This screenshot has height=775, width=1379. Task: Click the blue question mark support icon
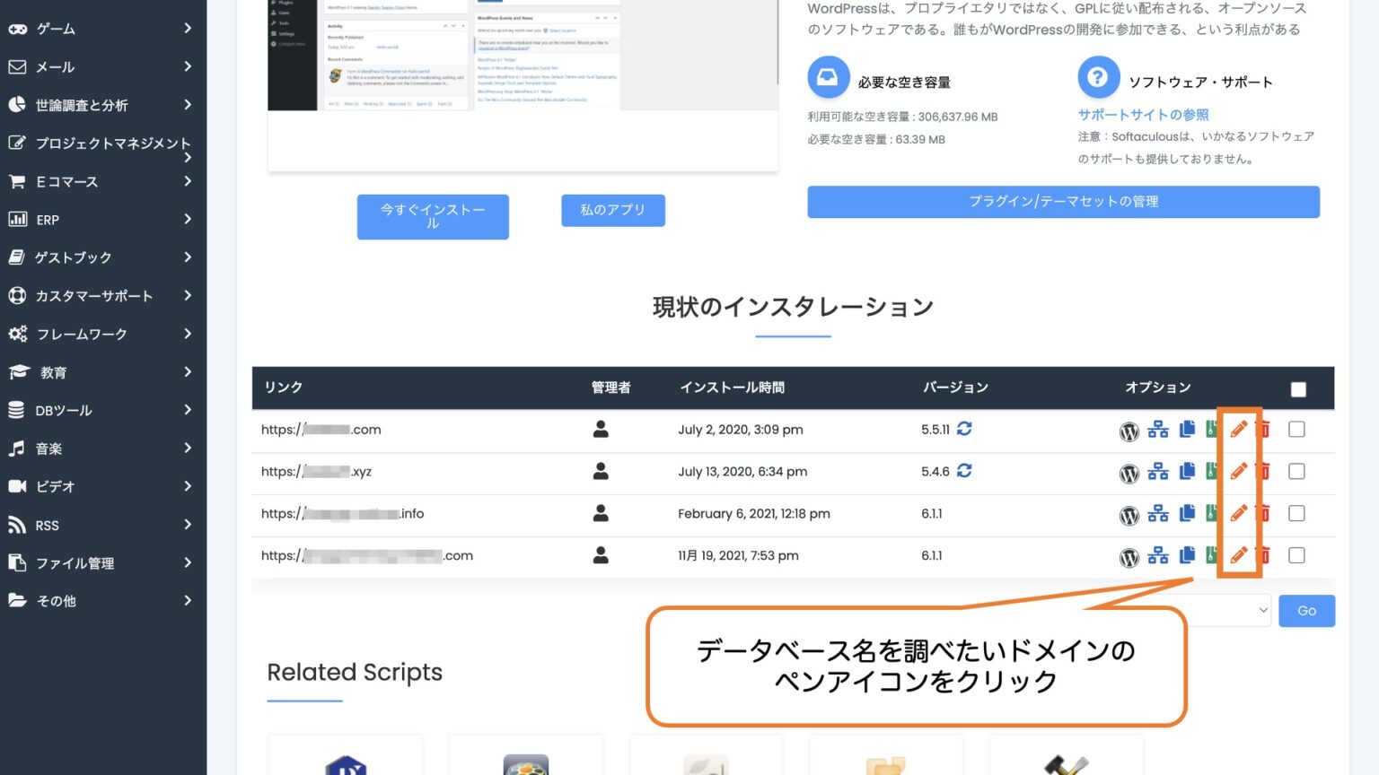point(1098,77)
